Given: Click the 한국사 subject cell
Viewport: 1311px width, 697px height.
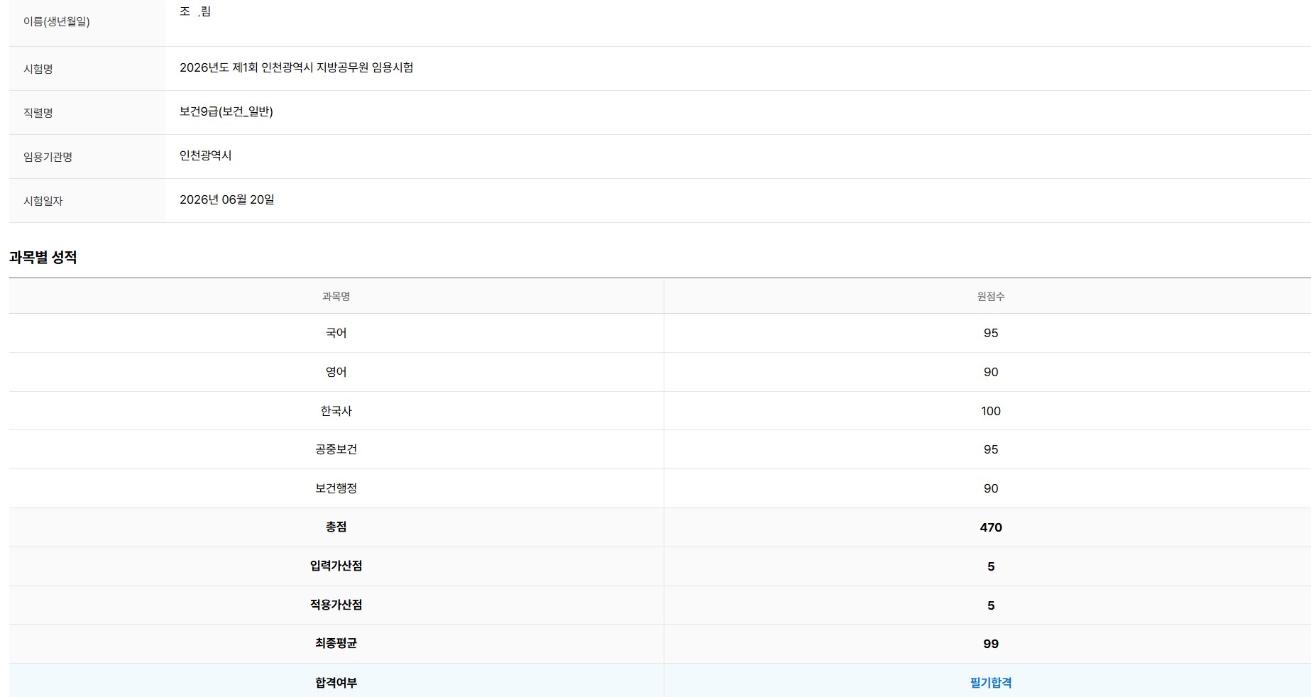Looking at the screenshot, I should tap(336, 411).
